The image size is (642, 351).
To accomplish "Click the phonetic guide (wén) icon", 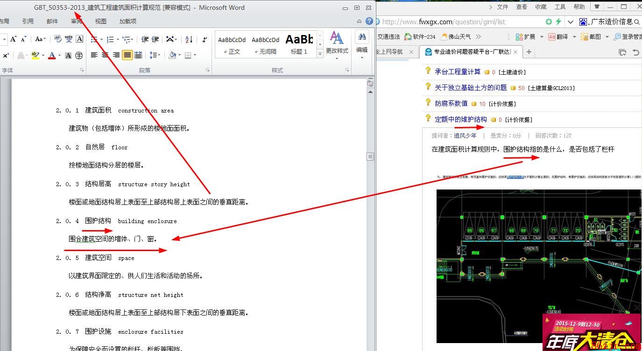I will (x=69, y=40).
